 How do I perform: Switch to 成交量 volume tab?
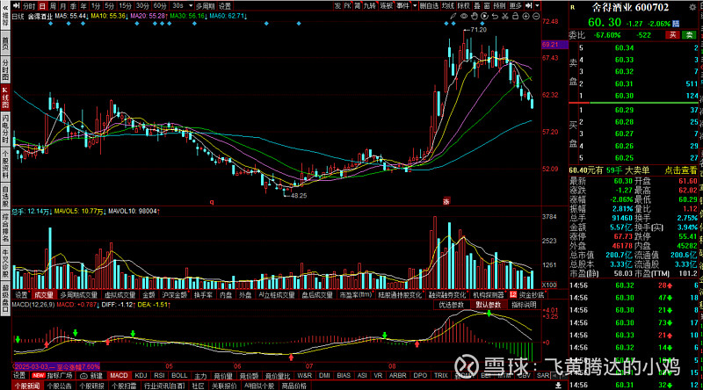click(44, 294)
